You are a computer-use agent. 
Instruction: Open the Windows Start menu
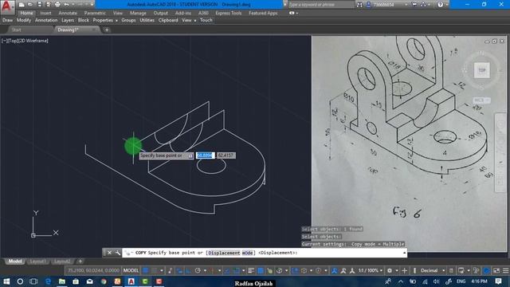pos(6,281)
